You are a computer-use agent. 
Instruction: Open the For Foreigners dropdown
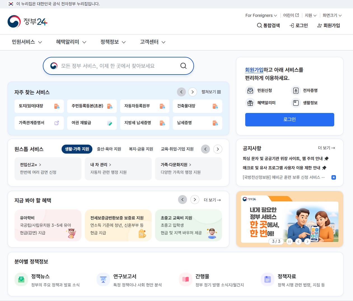pos(261,15)
